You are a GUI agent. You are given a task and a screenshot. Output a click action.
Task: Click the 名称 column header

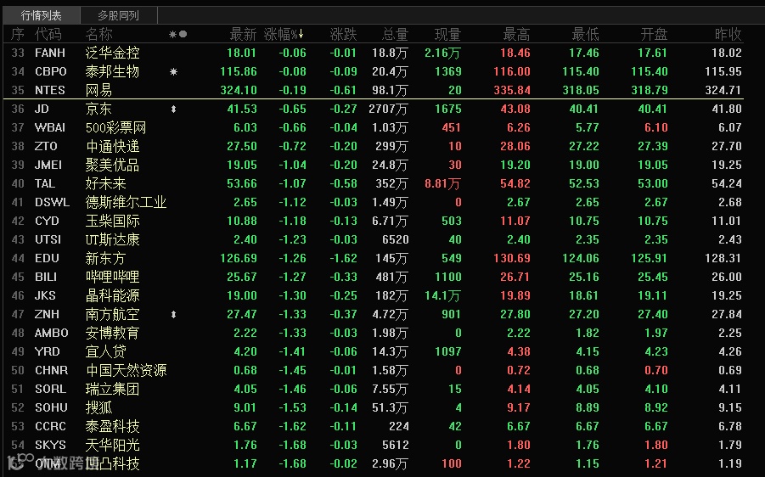98,34
